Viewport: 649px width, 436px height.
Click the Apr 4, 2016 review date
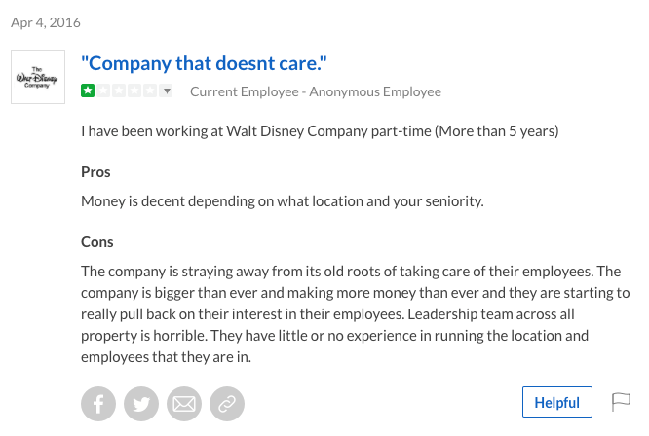tap(46, 22)
